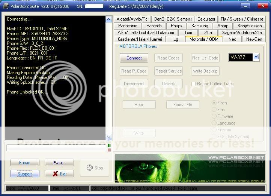The height and width of the screenshot is (196, 271).
Task: Click the Res. Us. Code button
Action: pyautogui.click(x=205, y=58)
